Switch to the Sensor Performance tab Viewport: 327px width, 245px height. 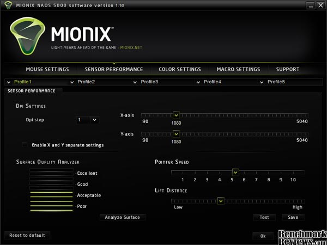[x=114, y=69]
